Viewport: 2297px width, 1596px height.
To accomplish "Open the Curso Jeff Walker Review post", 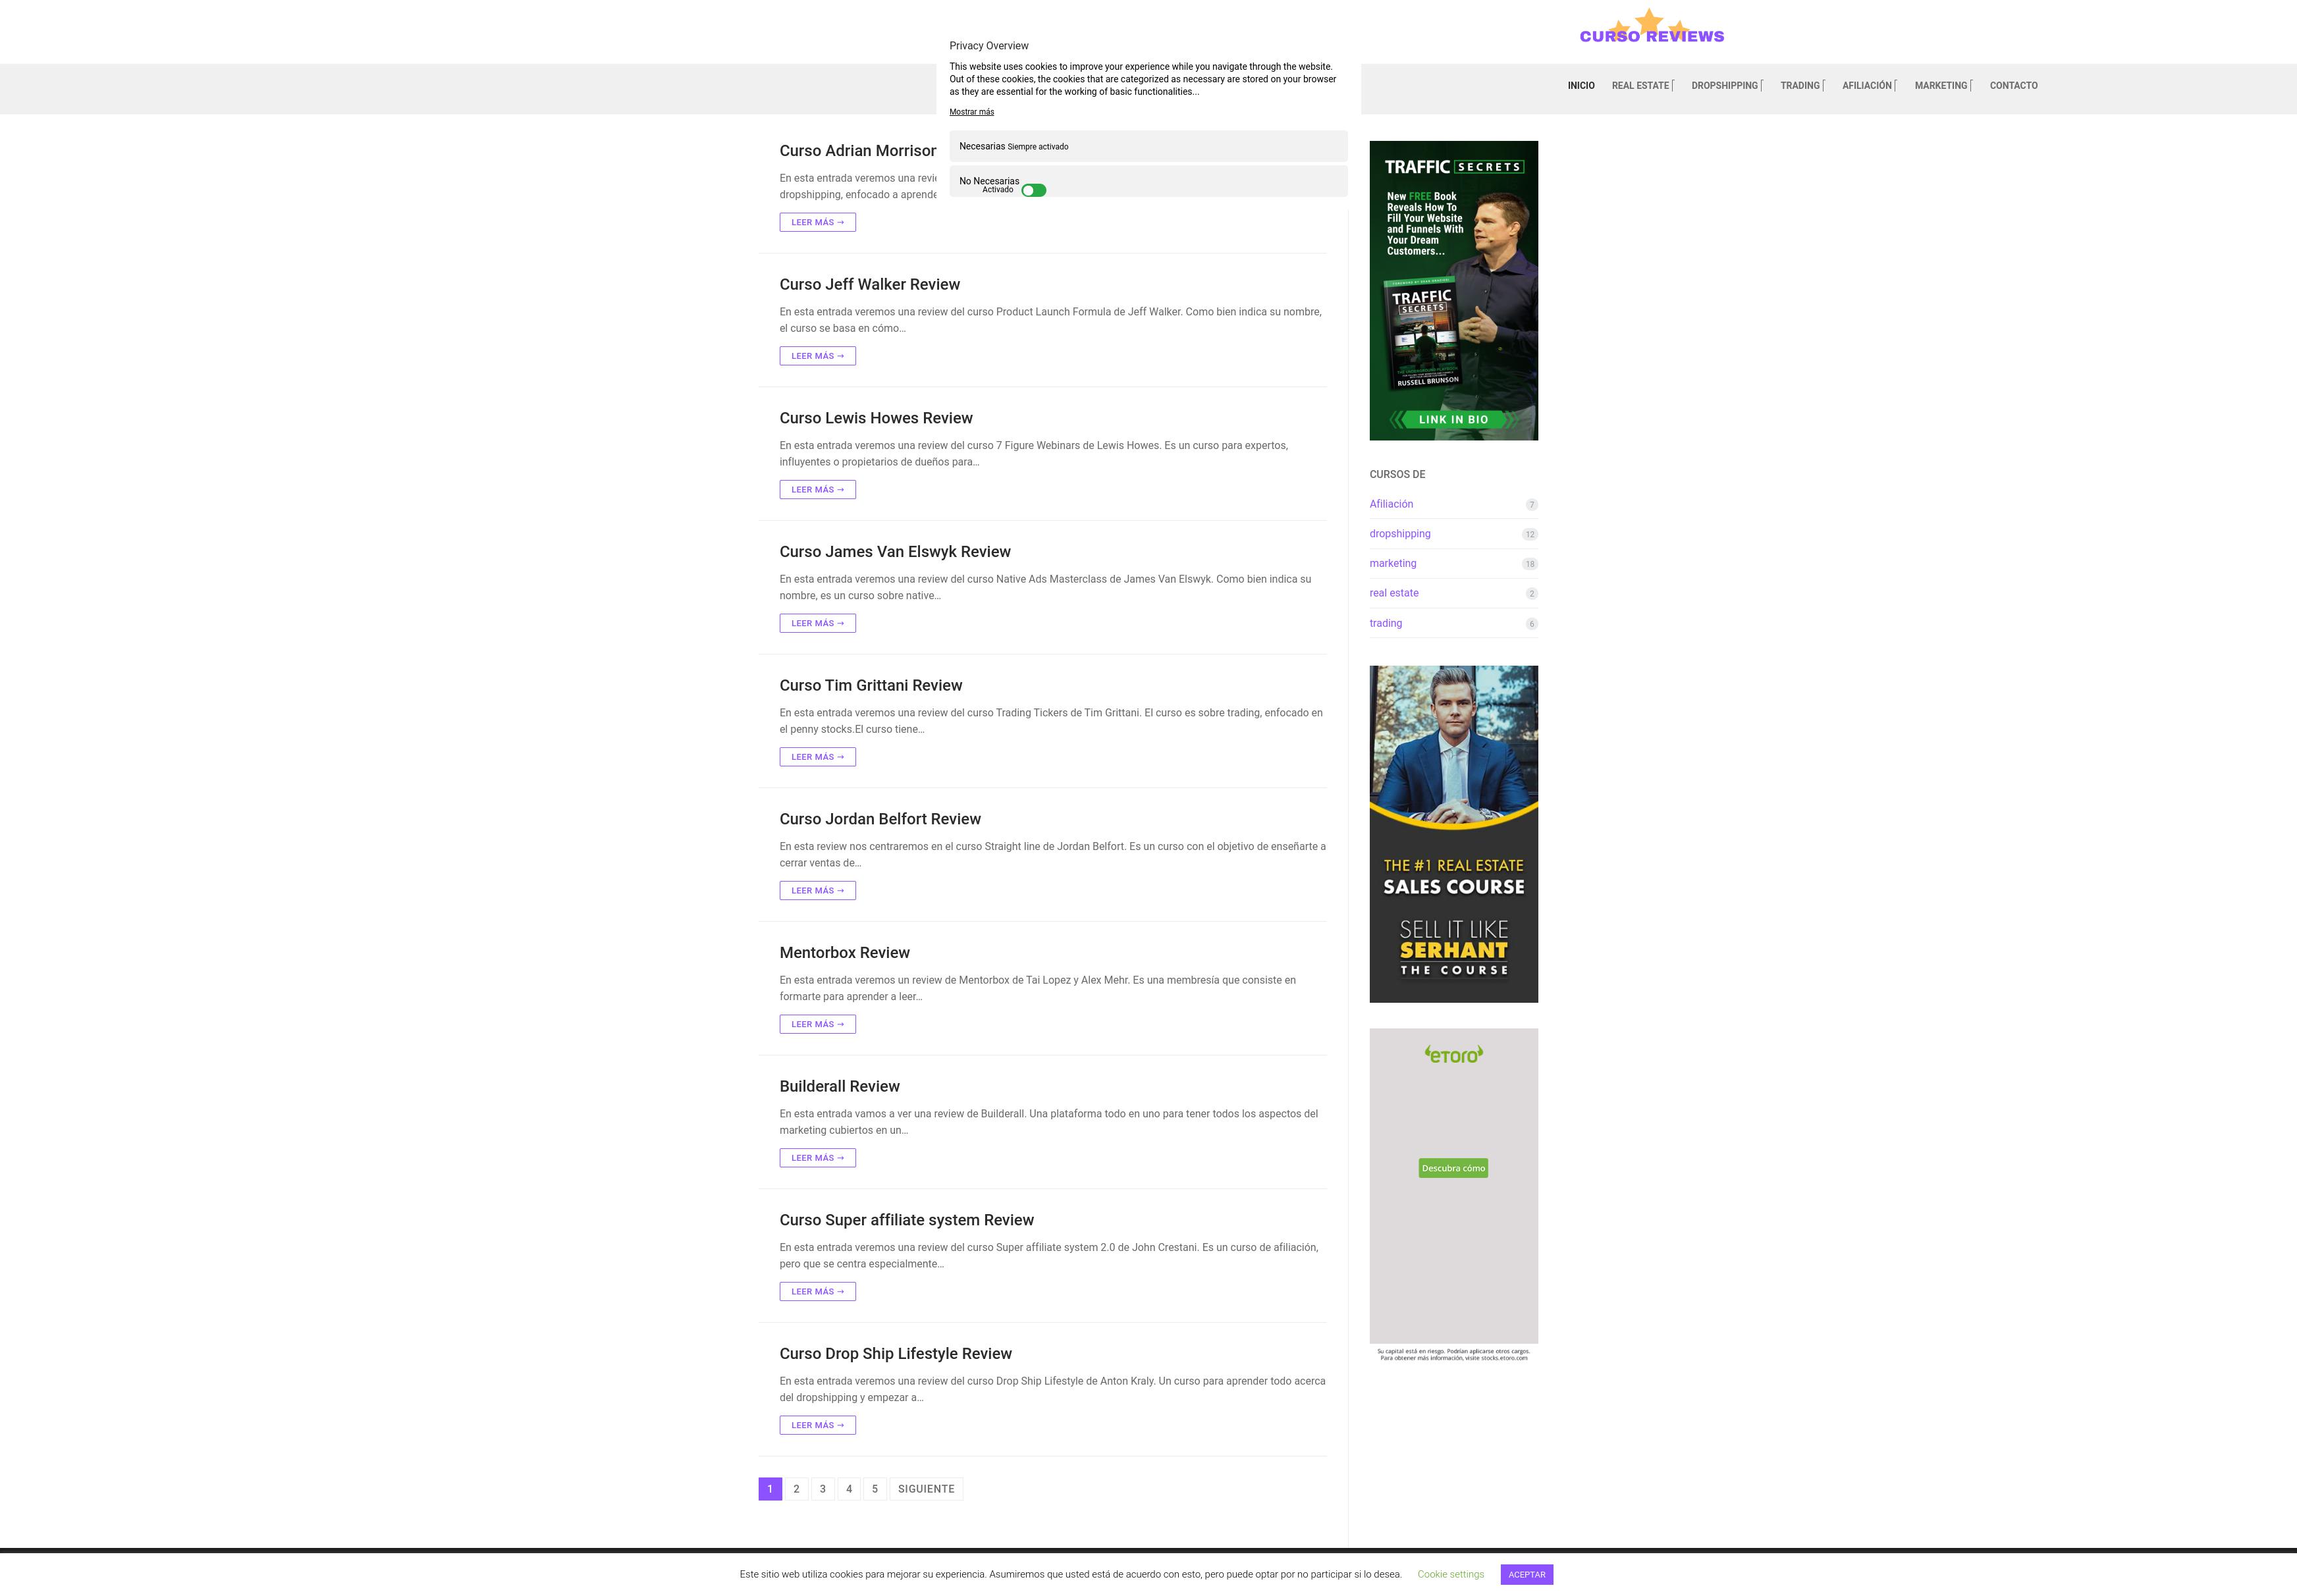I will [869, 285].
